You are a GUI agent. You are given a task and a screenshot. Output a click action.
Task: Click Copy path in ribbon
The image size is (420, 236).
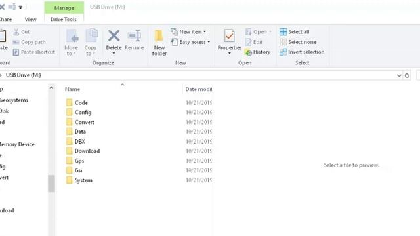(x=29, y=42)
